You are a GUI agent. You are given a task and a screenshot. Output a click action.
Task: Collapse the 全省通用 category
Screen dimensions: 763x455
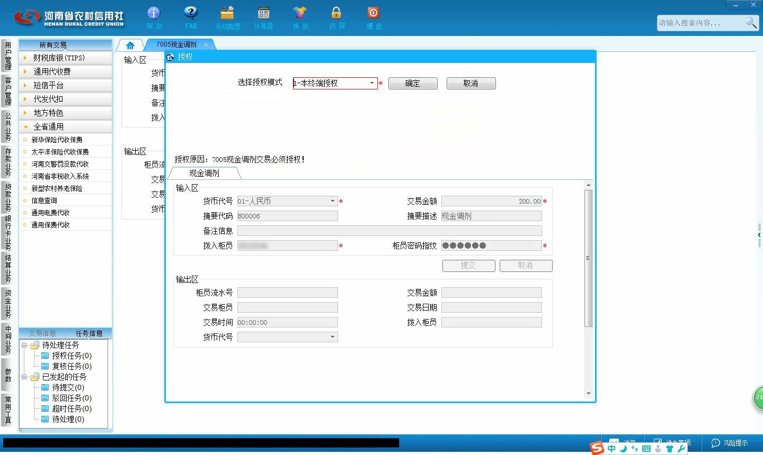(x=25, y=126)
